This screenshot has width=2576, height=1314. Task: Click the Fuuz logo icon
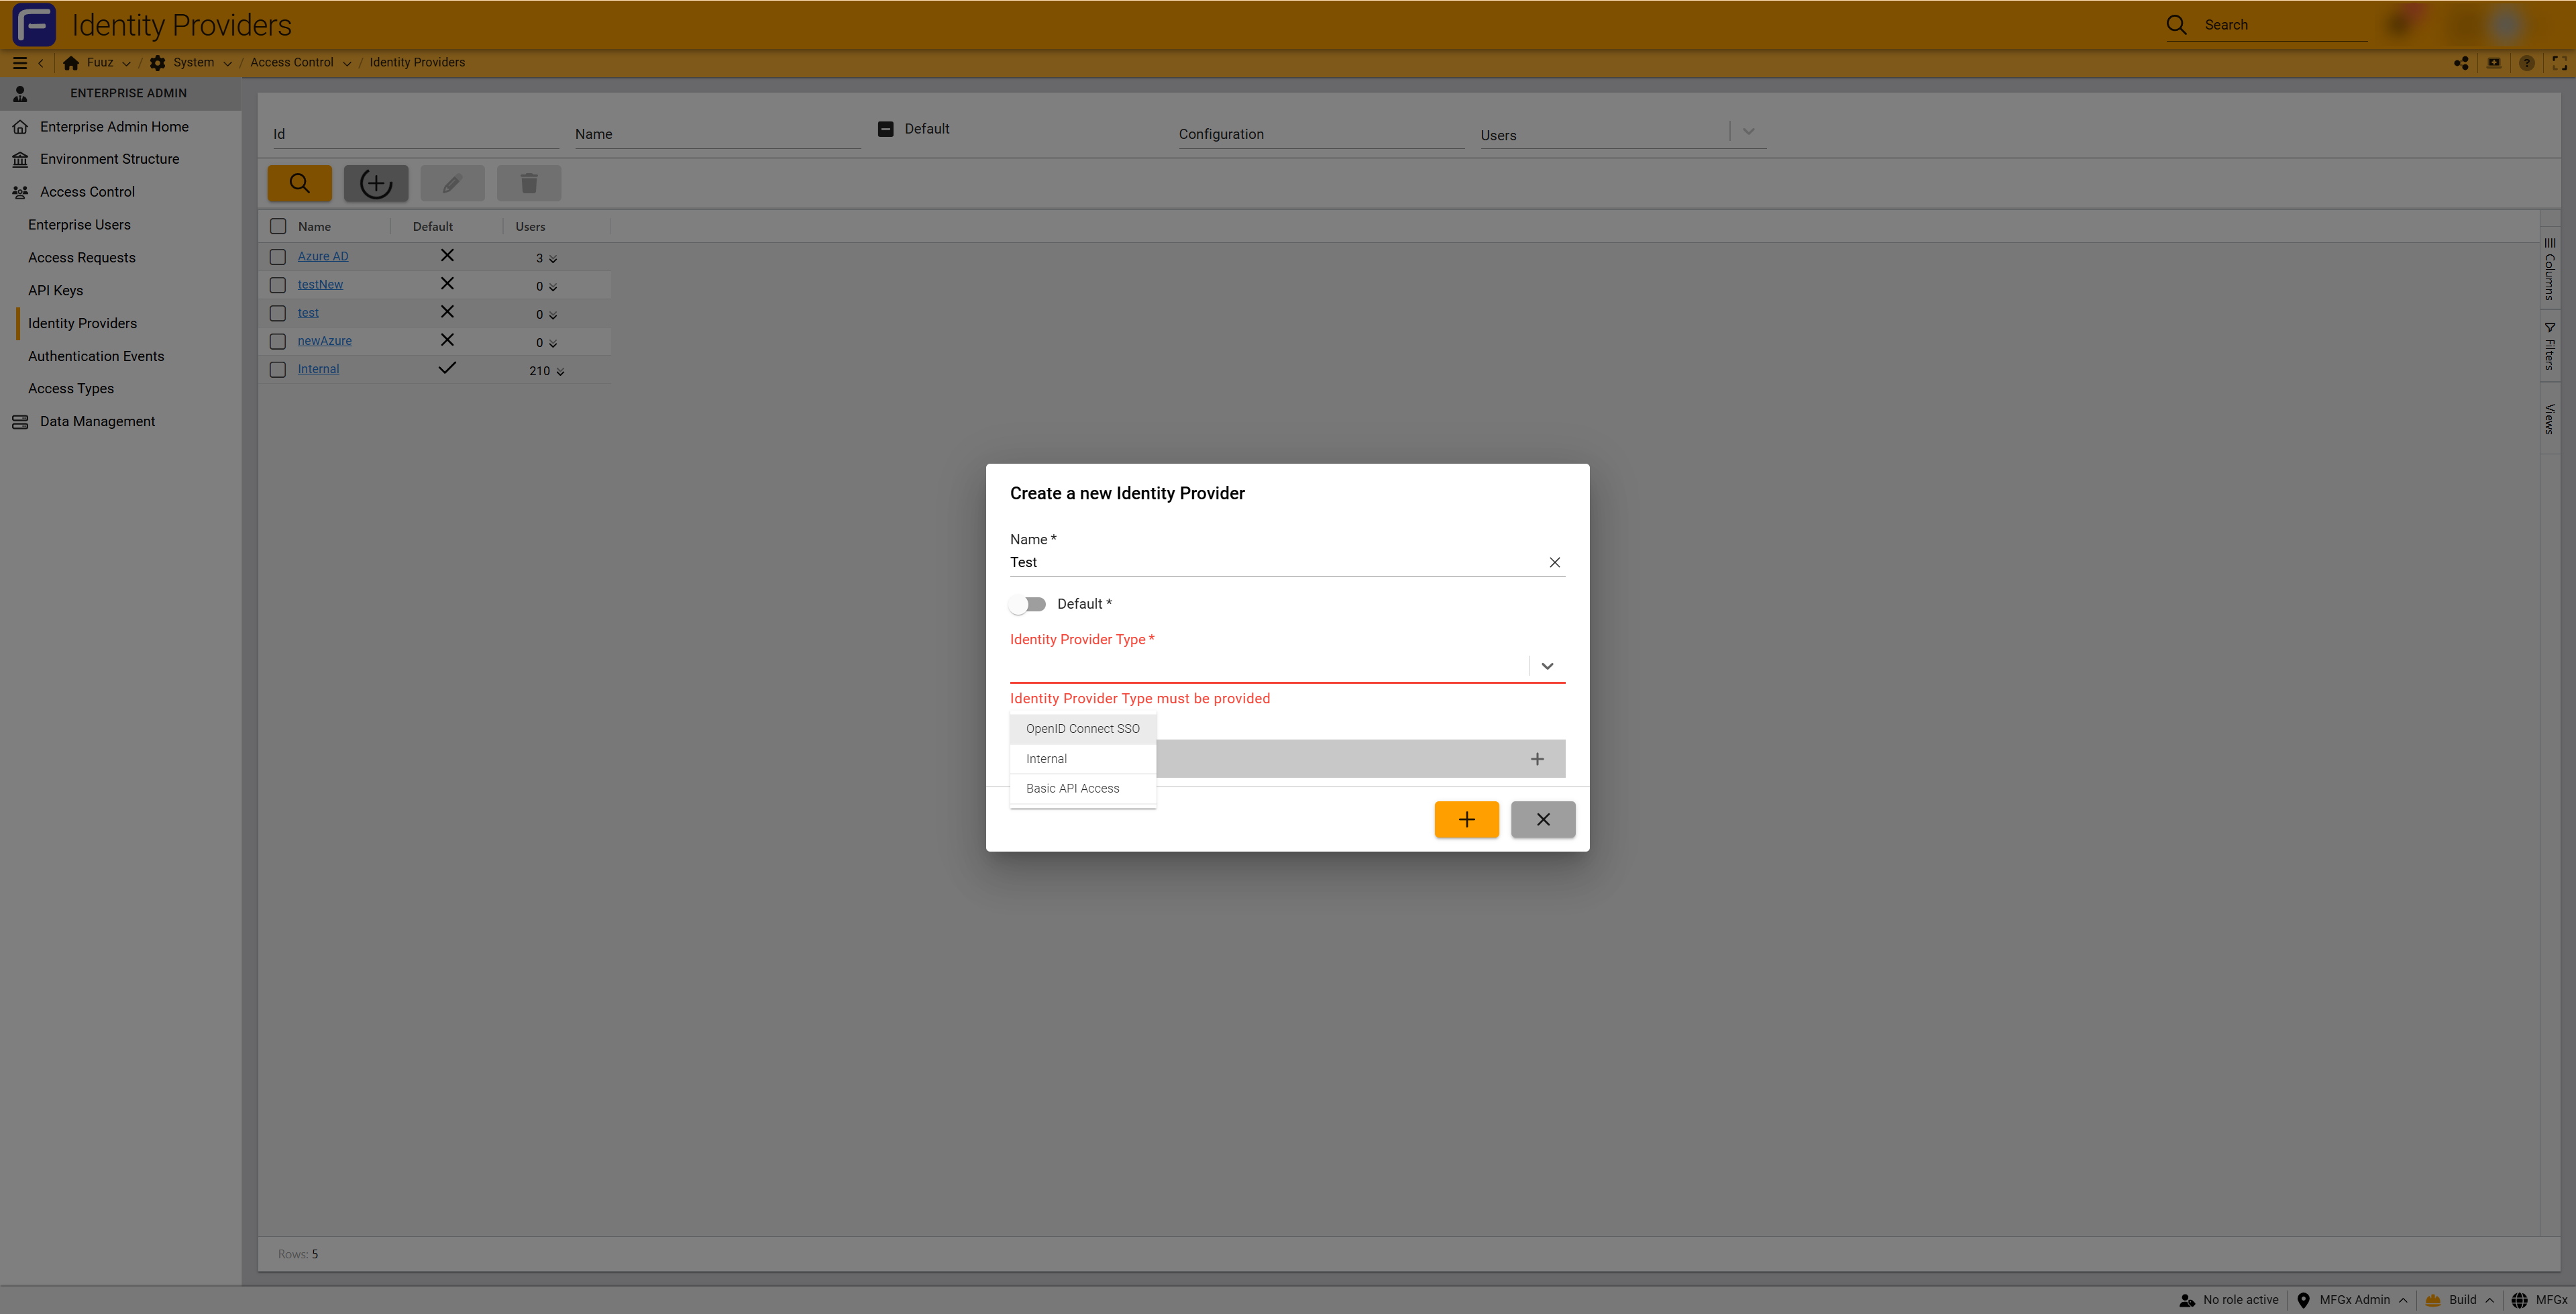[34, 24]
